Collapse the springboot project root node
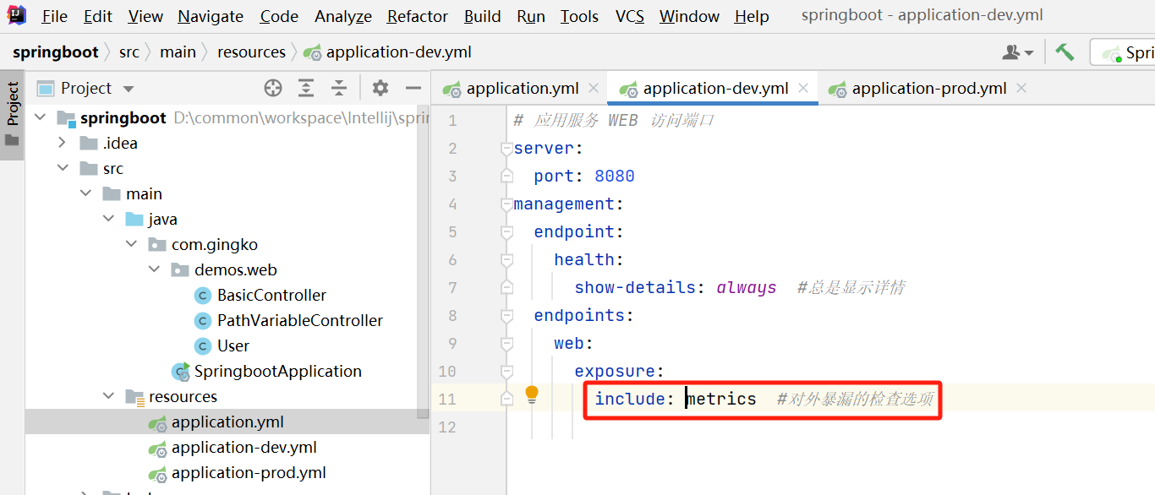The height and width of the screenshot is (495, 1155). 40,117
